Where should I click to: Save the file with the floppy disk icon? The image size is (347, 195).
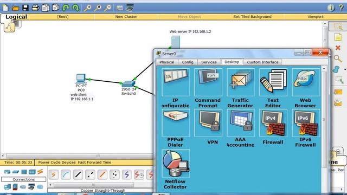pyautogui.click(x=25, y=8)
